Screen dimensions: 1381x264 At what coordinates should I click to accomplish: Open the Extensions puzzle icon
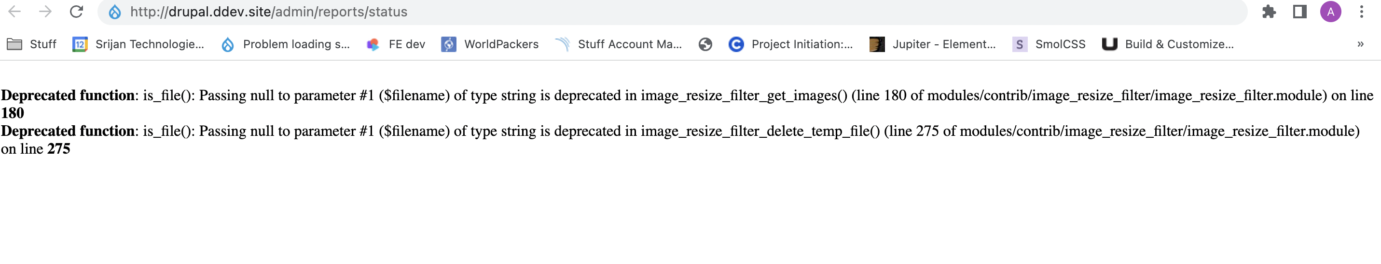(x=1269, y=12)
